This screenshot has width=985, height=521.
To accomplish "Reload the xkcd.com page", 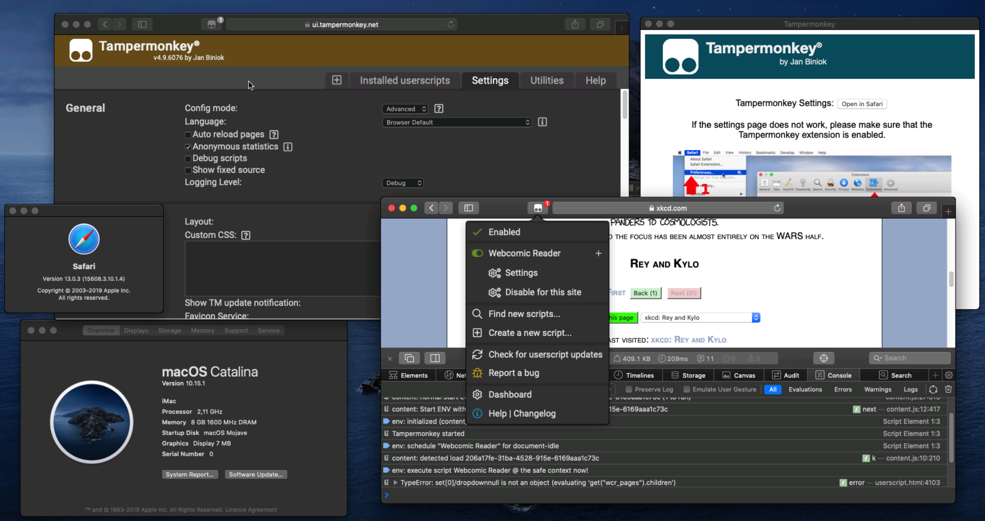I will pyautogui.click(x=777, y=208).
